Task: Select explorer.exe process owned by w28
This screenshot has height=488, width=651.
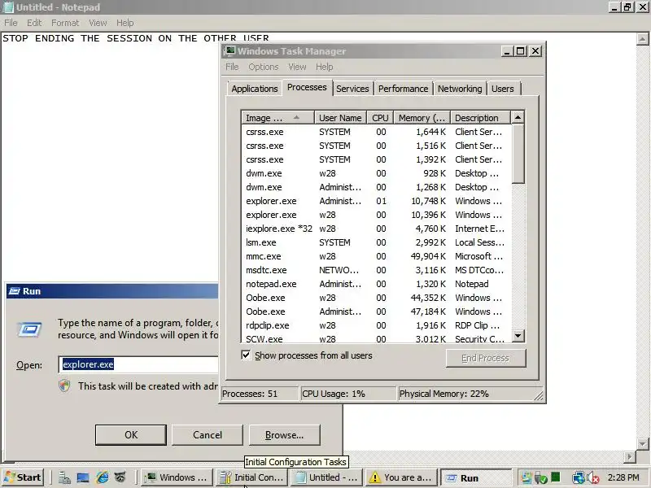Action: 376,215
